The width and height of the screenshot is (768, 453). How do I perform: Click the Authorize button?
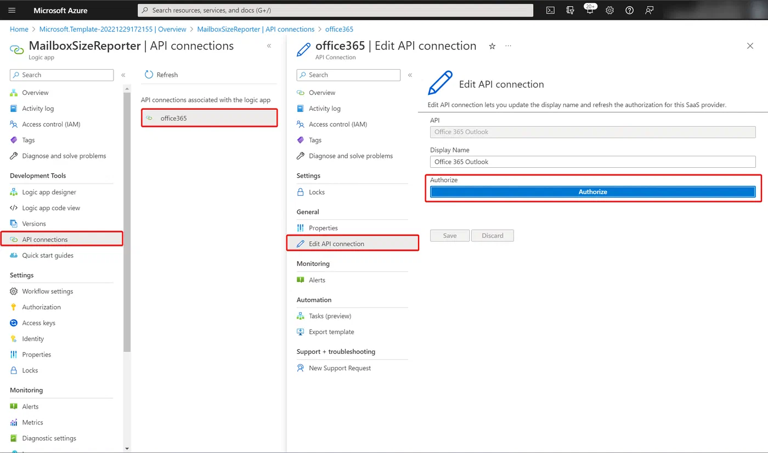(593, 192)
